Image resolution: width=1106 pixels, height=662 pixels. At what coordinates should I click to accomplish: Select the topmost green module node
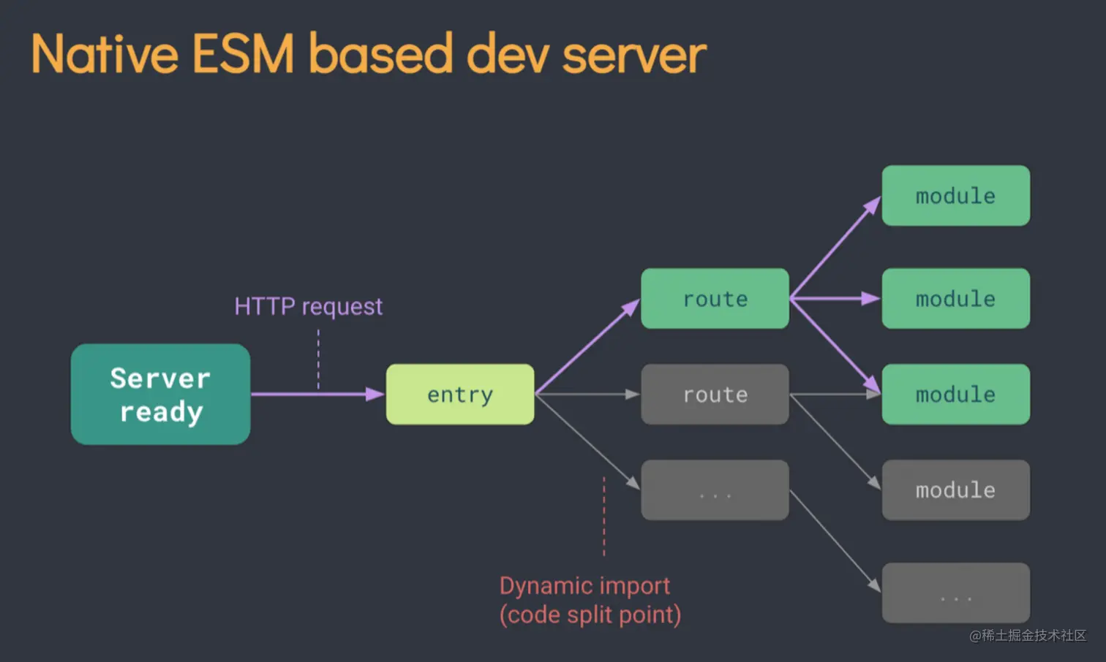click(x=955, y=196)
